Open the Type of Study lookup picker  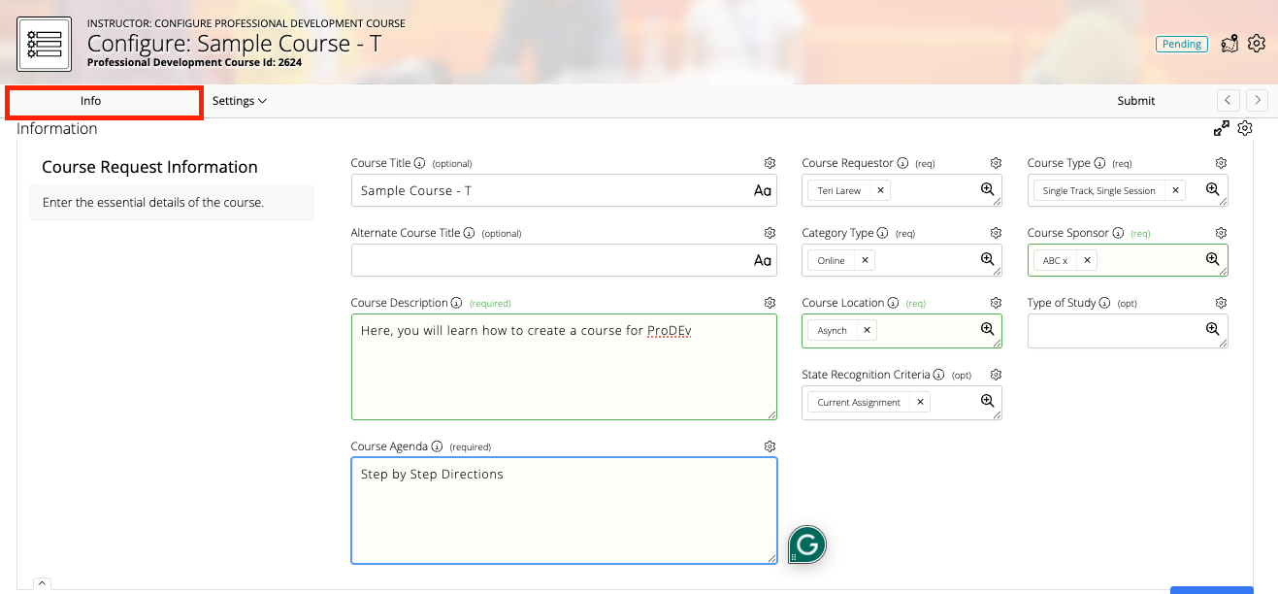pyautogui.click(x=1213, y=331)
